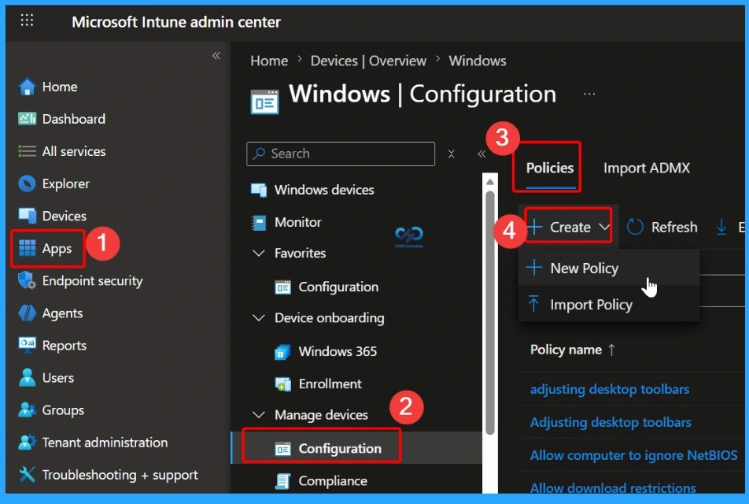Go to Windows breadcrumb link
749x504 pixels.
(x=478, y=61)
